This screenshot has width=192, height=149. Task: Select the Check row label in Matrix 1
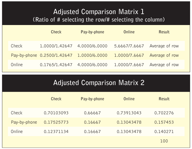(16, 46)
